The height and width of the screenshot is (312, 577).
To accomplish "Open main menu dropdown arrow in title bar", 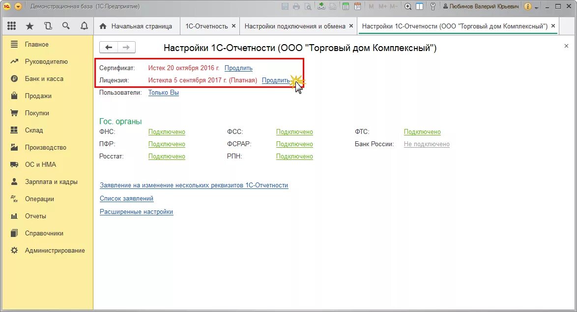I will [18, 6].
